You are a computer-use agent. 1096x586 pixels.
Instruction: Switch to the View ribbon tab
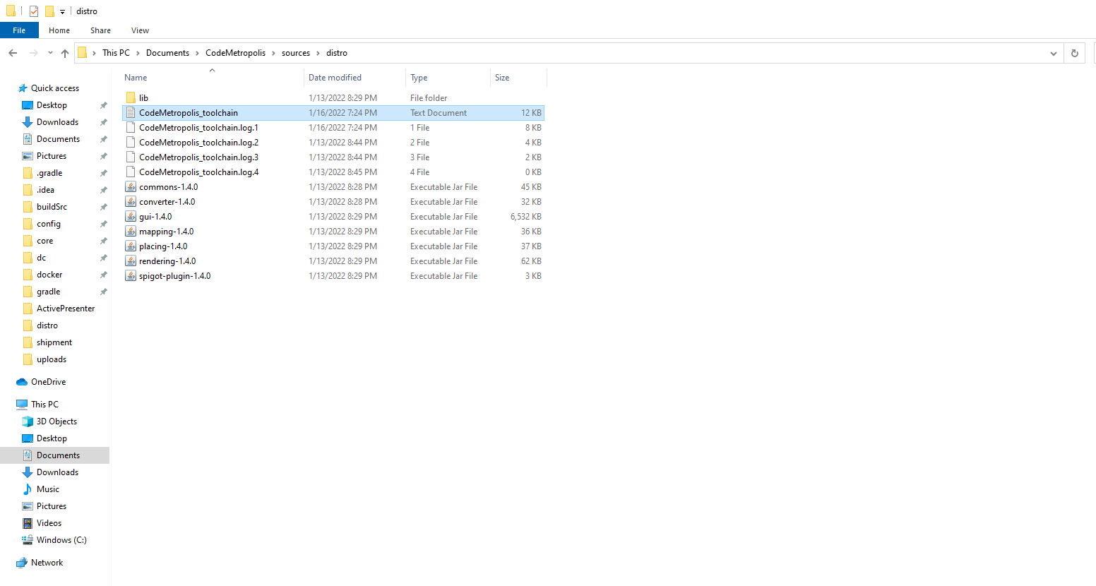tap(140, 30)
